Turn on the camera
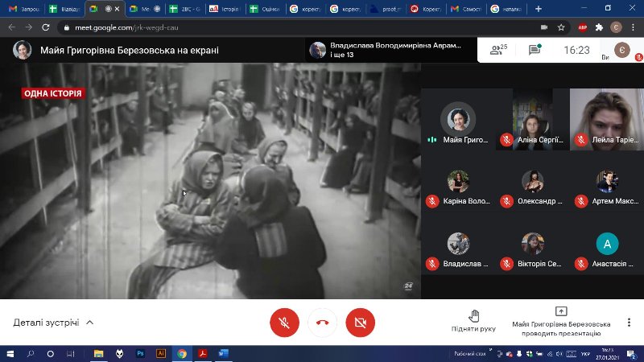 pos(360,323)
